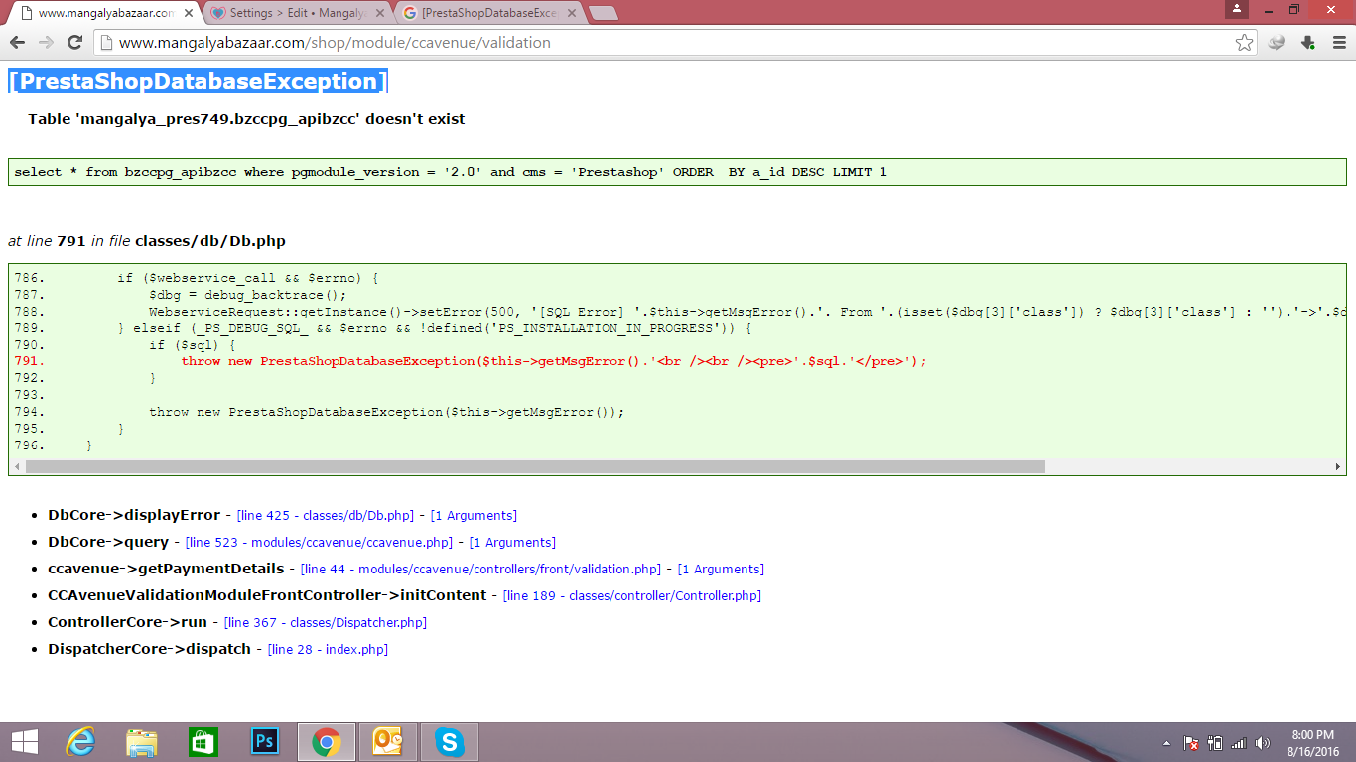Screen dimensions: 1356x762
Task: Click the ccavenue->getPaymentDetails trace entry
Action: (x=166, y=570)
